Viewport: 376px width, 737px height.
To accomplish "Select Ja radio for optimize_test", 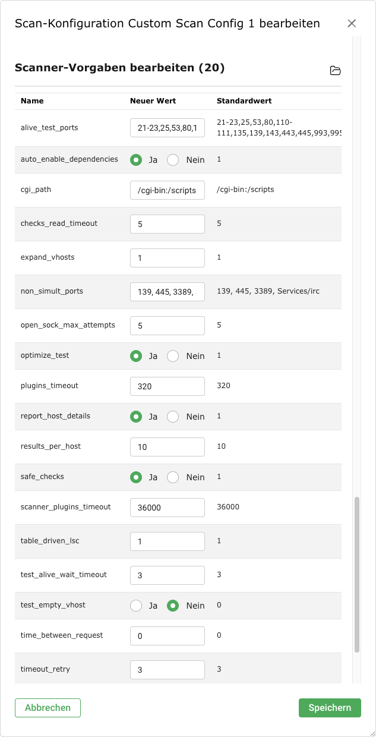I will pyautogui.click(x=136, y=356).
